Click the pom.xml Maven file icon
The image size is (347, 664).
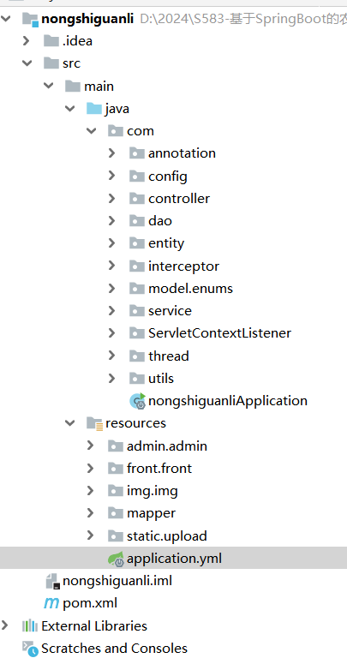[x=51, y=603]
